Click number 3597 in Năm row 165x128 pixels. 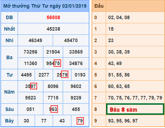coord(31,86)
